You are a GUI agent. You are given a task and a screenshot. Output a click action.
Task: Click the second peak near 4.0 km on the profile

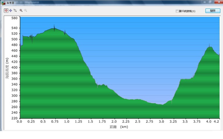point(209,47)
